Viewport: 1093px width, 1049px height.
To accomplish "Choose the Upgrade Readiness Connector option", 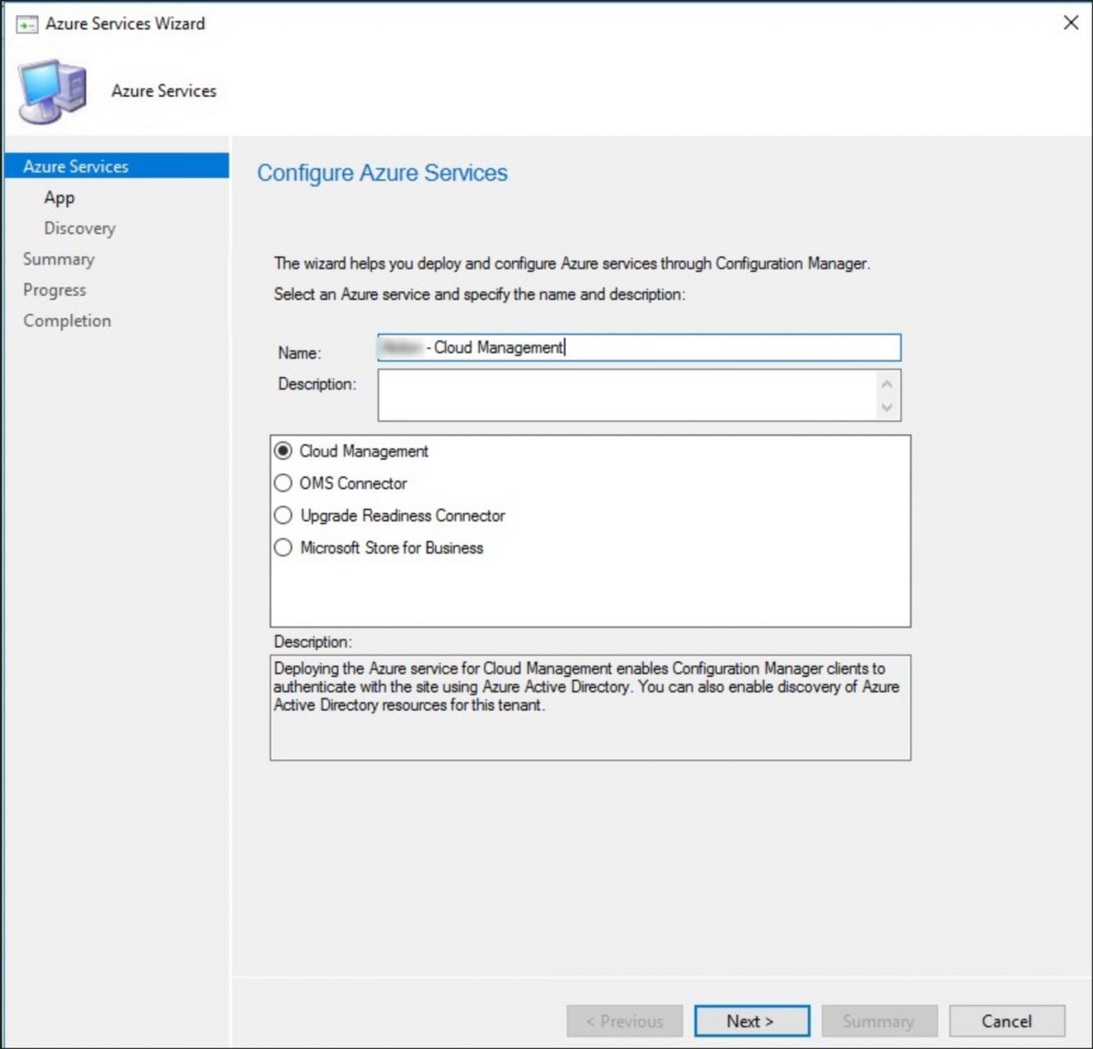I will pyautogui.click(x=282, y=515).
